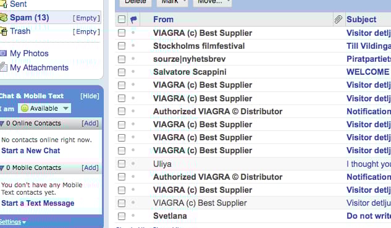Open message from Salvatore Scappini
This screenshot has height=228, width=391.
pyautogui.click(x=190, y=72)
